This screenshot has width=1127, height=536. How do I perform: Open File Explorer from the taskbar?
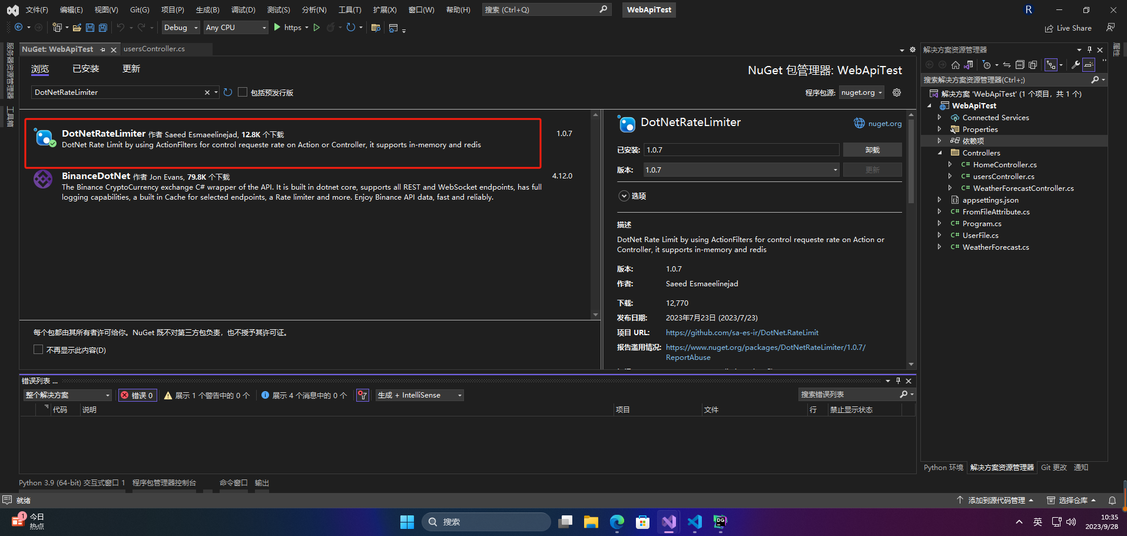(x=591, y=522)
